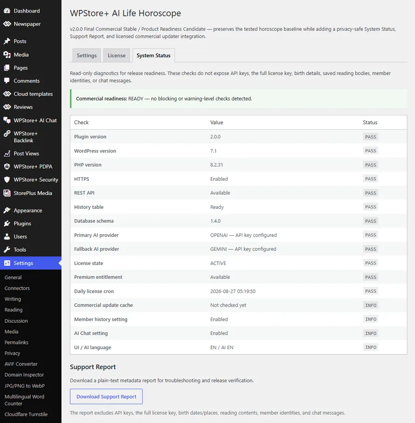
Task: Open Writing settings submenu link
Action: [x=12, y=299]
